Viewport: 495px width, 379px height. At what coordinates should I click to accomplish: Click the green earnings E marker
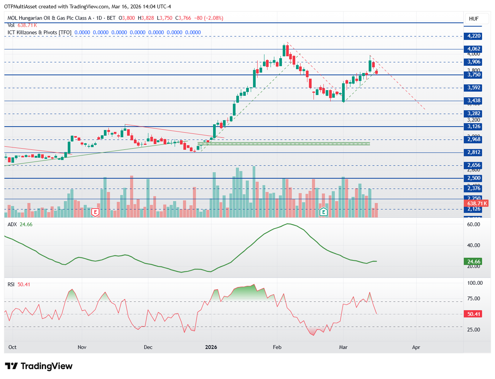(x=323, y=212)
